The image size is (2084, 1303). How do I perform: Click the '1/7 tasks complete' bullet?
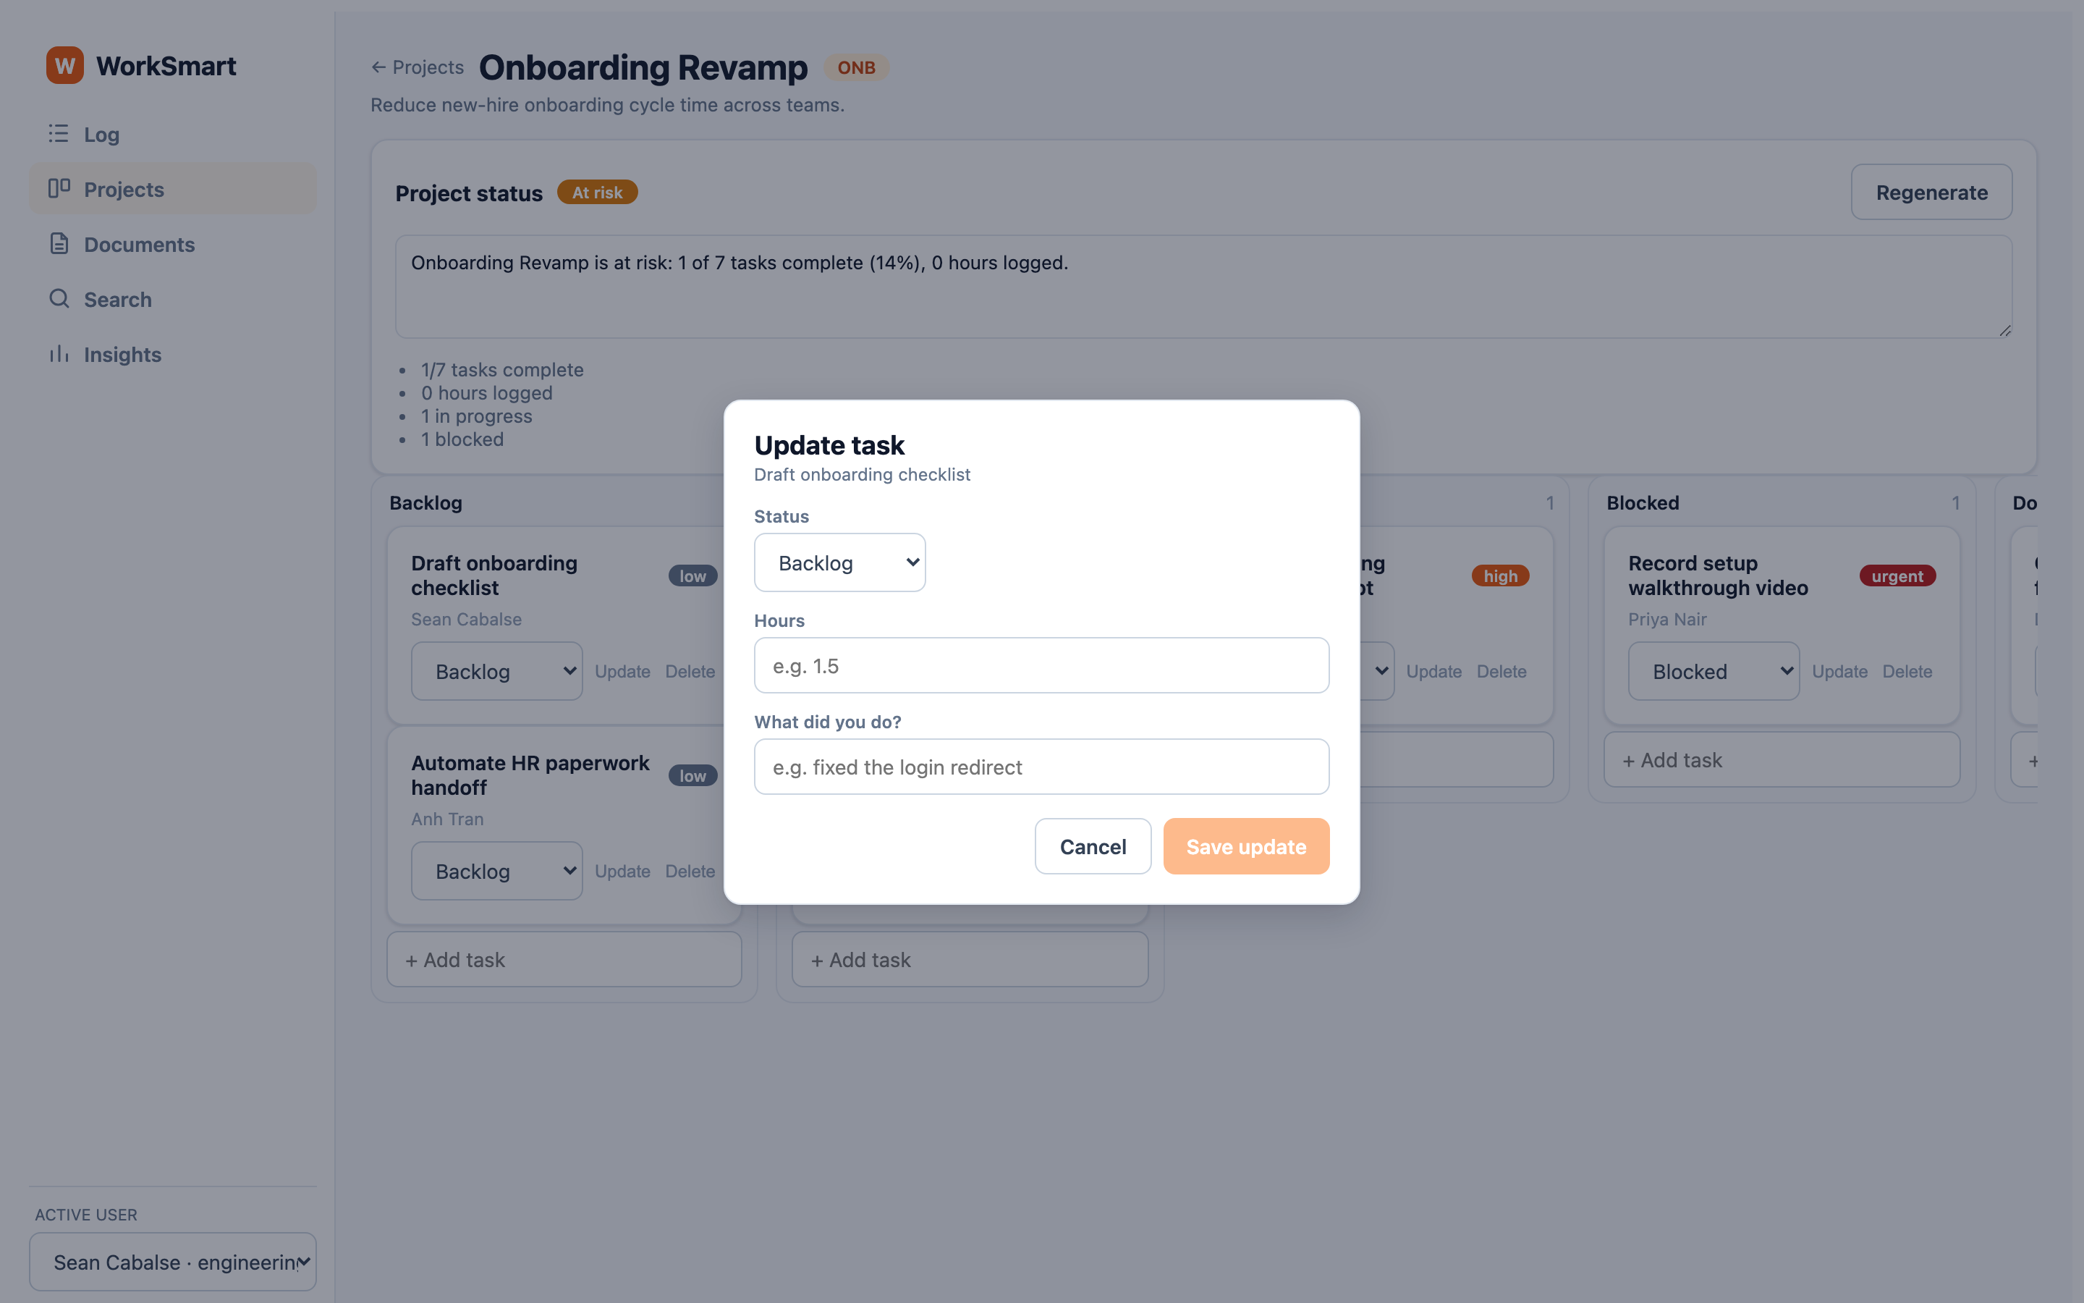502,369
